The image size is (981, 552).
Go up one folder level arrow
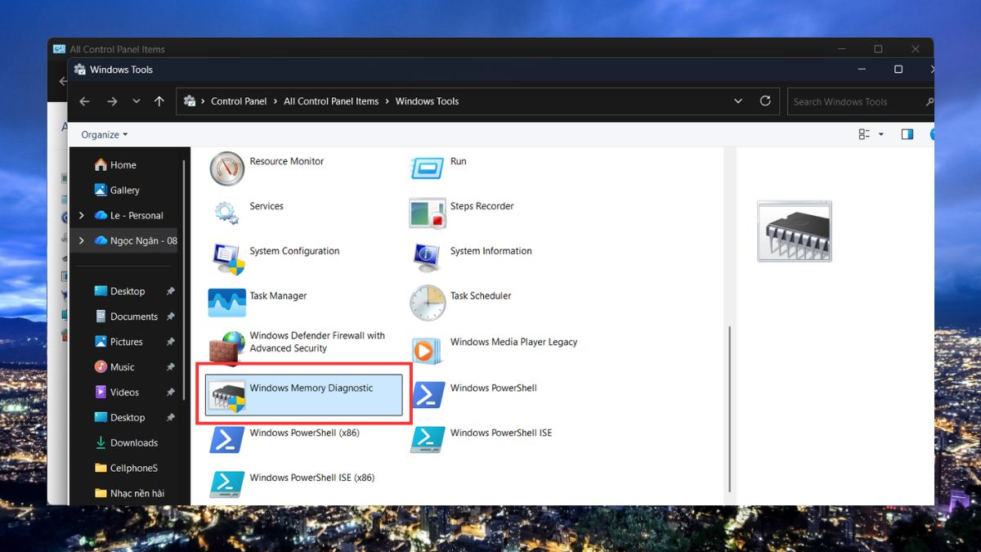tap(159, 101)
